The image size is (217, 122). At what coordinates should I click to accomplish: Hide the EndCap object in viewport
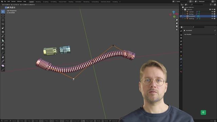(212, 14)
